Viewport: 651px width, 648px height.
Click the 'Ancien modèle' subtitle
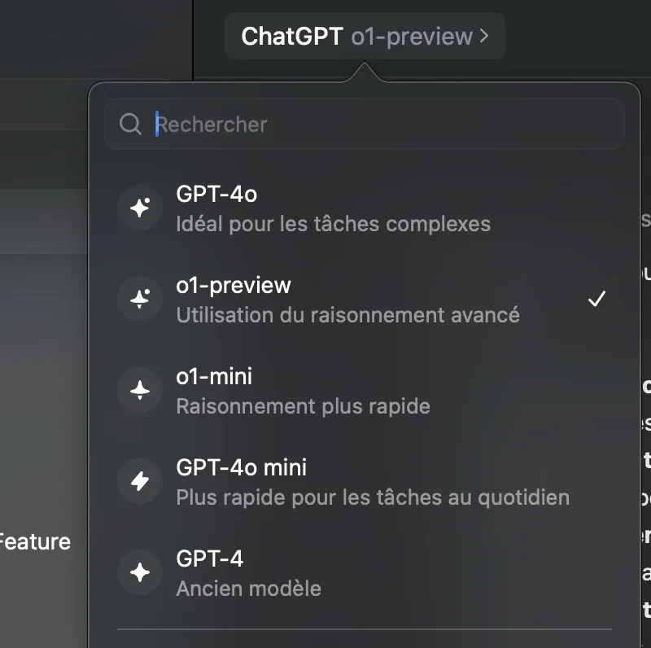249,589
